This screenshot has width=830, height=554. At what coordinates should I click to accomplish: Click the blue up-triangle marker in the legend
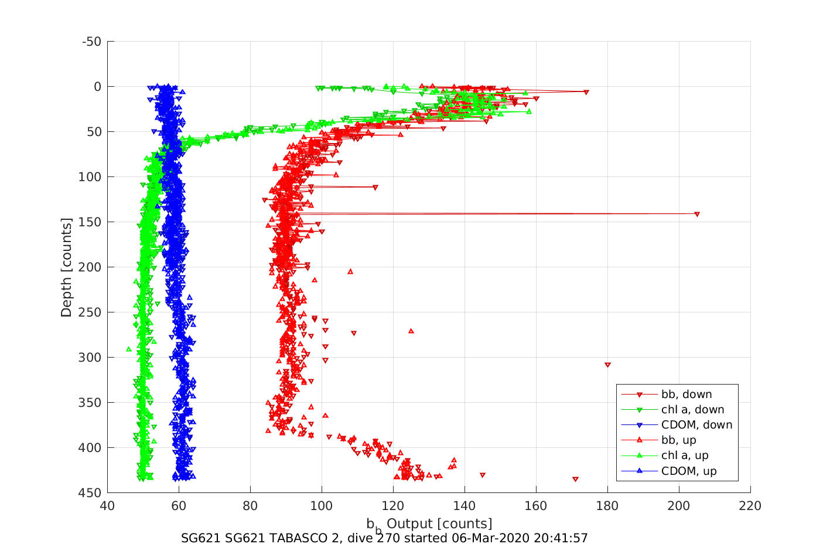pos(640,471)
